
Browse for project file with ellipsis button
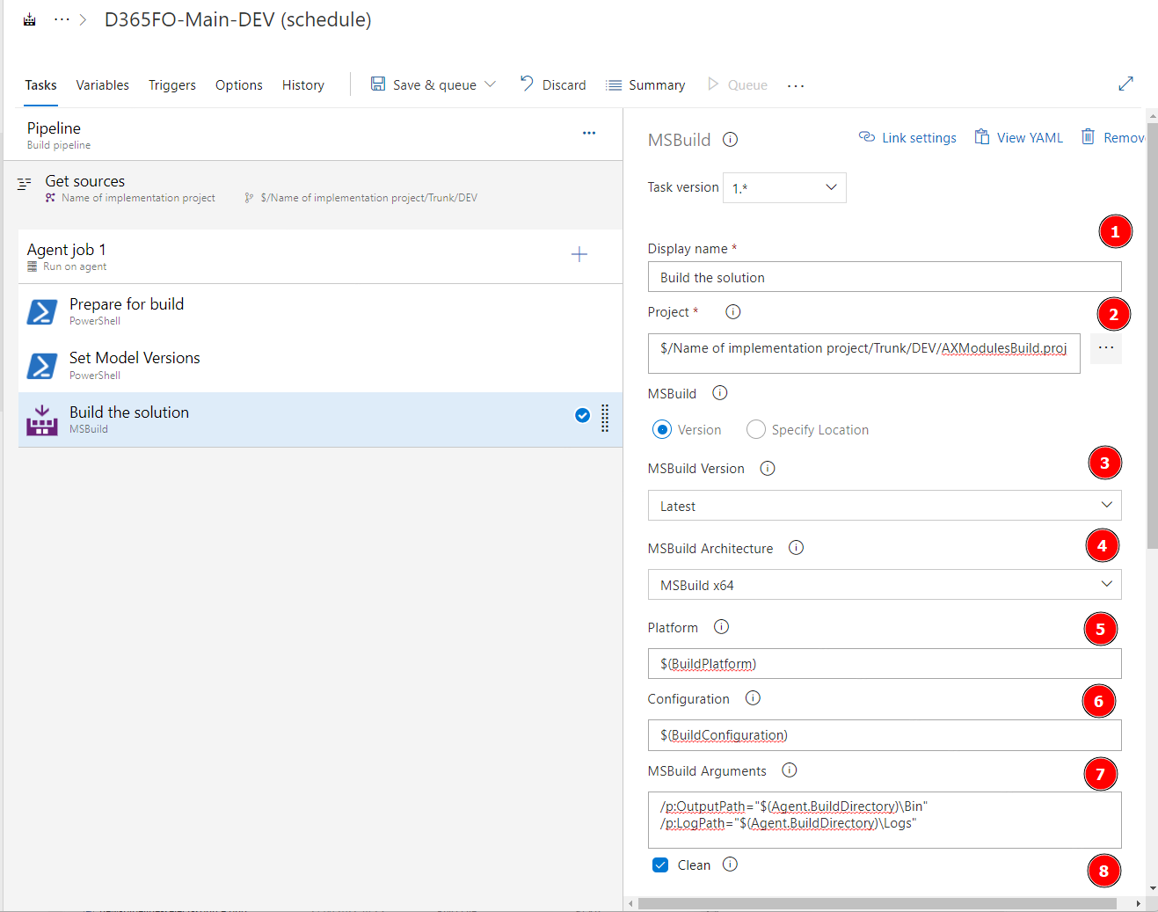pyautogui.click(x=1105, y=348)
